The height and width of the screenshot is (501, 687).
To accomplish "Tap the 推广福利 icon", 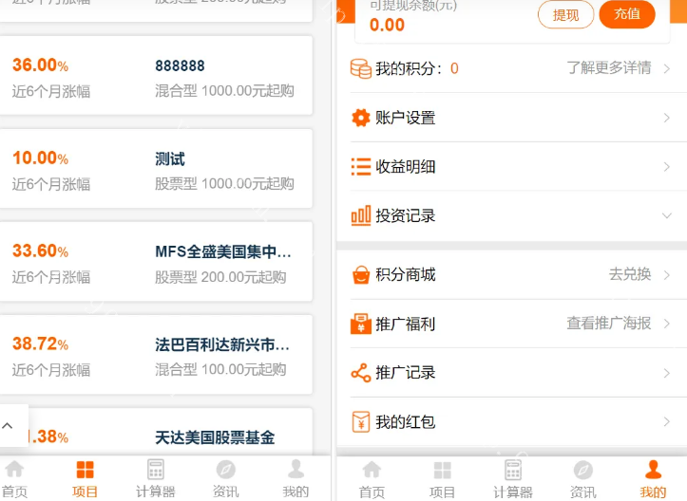I will (360, 324).
